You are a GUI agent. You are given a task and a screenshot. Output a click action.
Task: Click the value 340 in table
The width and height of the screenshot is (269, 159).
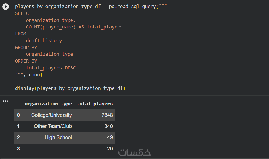click(108, 126)
